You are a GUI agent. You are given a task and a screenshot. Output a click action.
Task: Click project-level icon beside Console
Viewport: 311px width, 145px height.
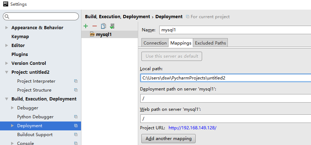pos(76,143)
